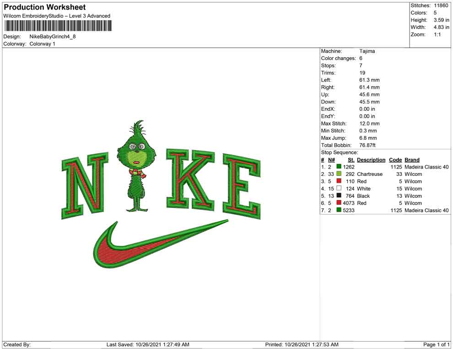Click the 'Description' column header
Viewport: 453px width, 349px height.
coord(371,160)
